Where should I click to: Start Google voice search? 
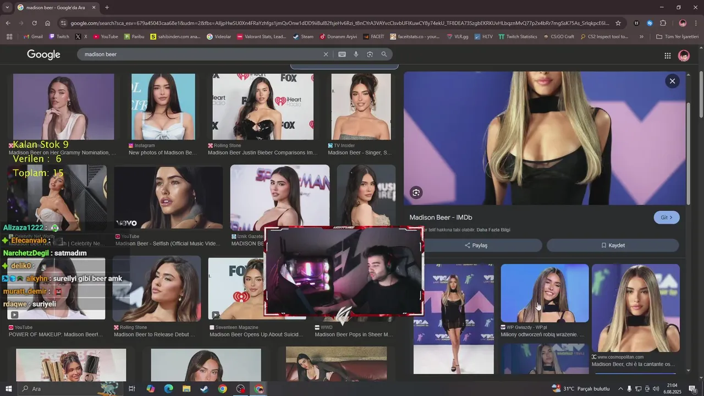356,54
